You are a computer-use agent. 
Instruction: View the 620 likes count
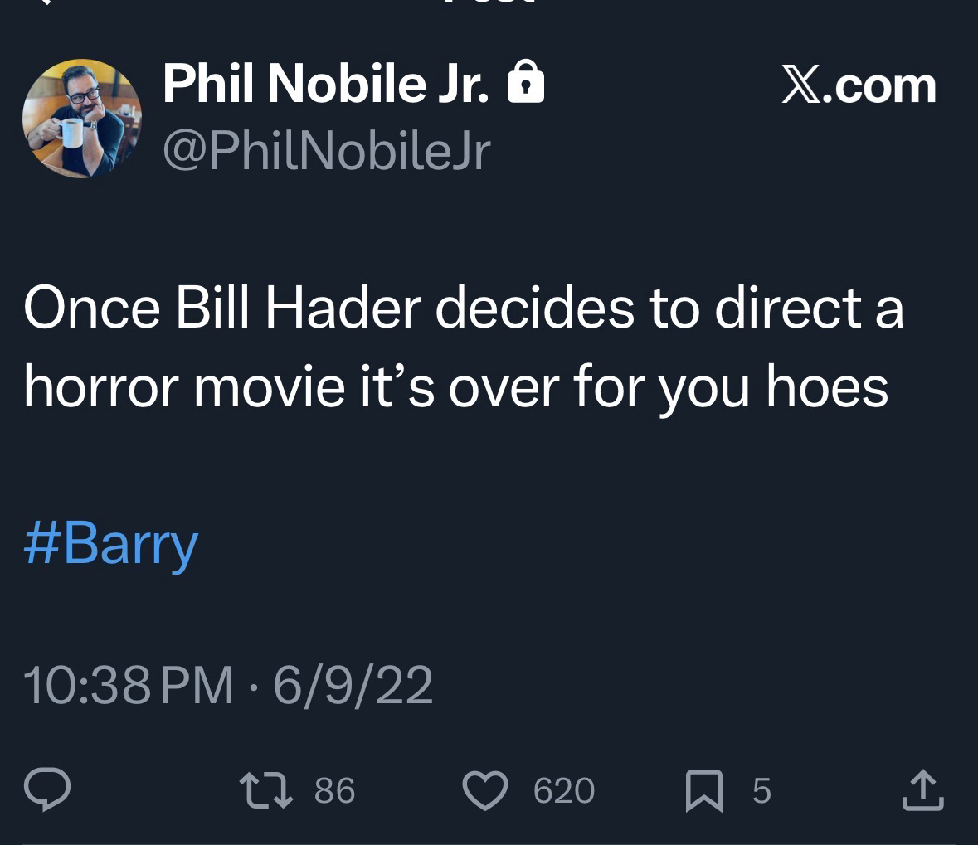coord(564,790)
